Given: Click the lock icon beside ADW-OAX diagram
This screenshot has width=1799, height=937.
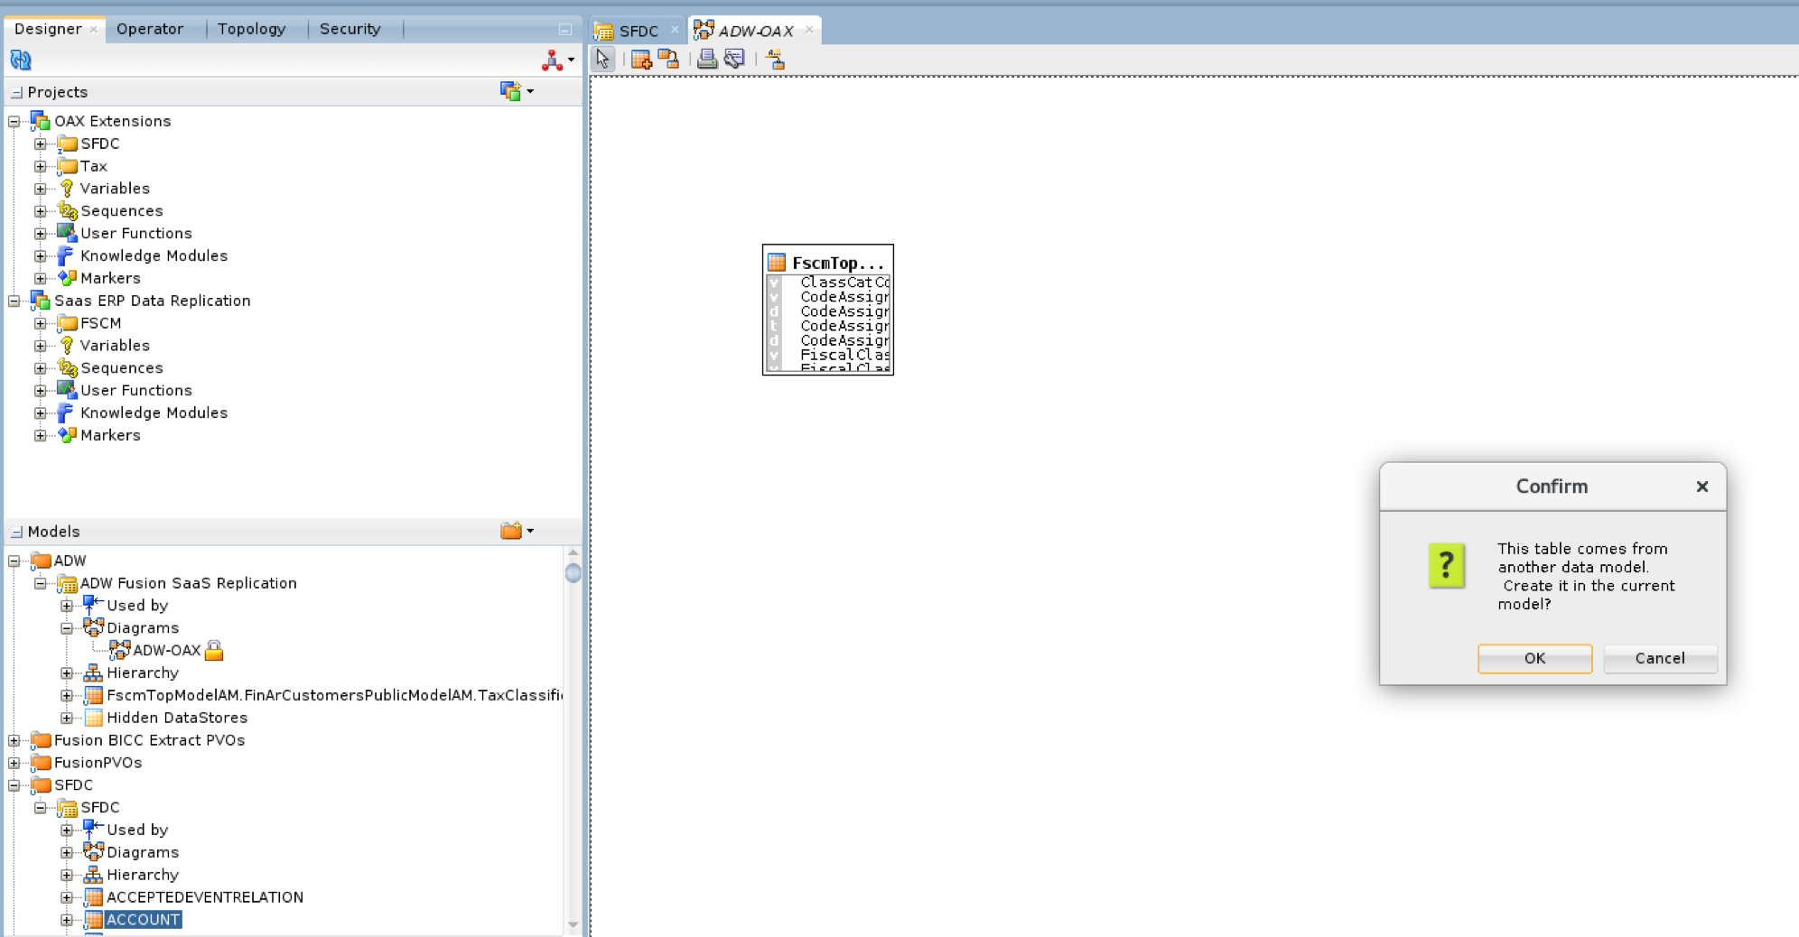Looking at the screenshot, I should (214, 651).
